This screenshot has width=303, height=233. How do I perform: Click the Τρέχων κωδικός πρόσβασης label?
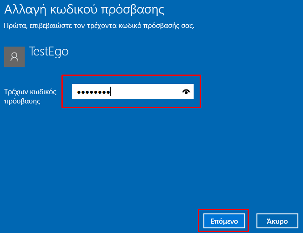[30, 96]
